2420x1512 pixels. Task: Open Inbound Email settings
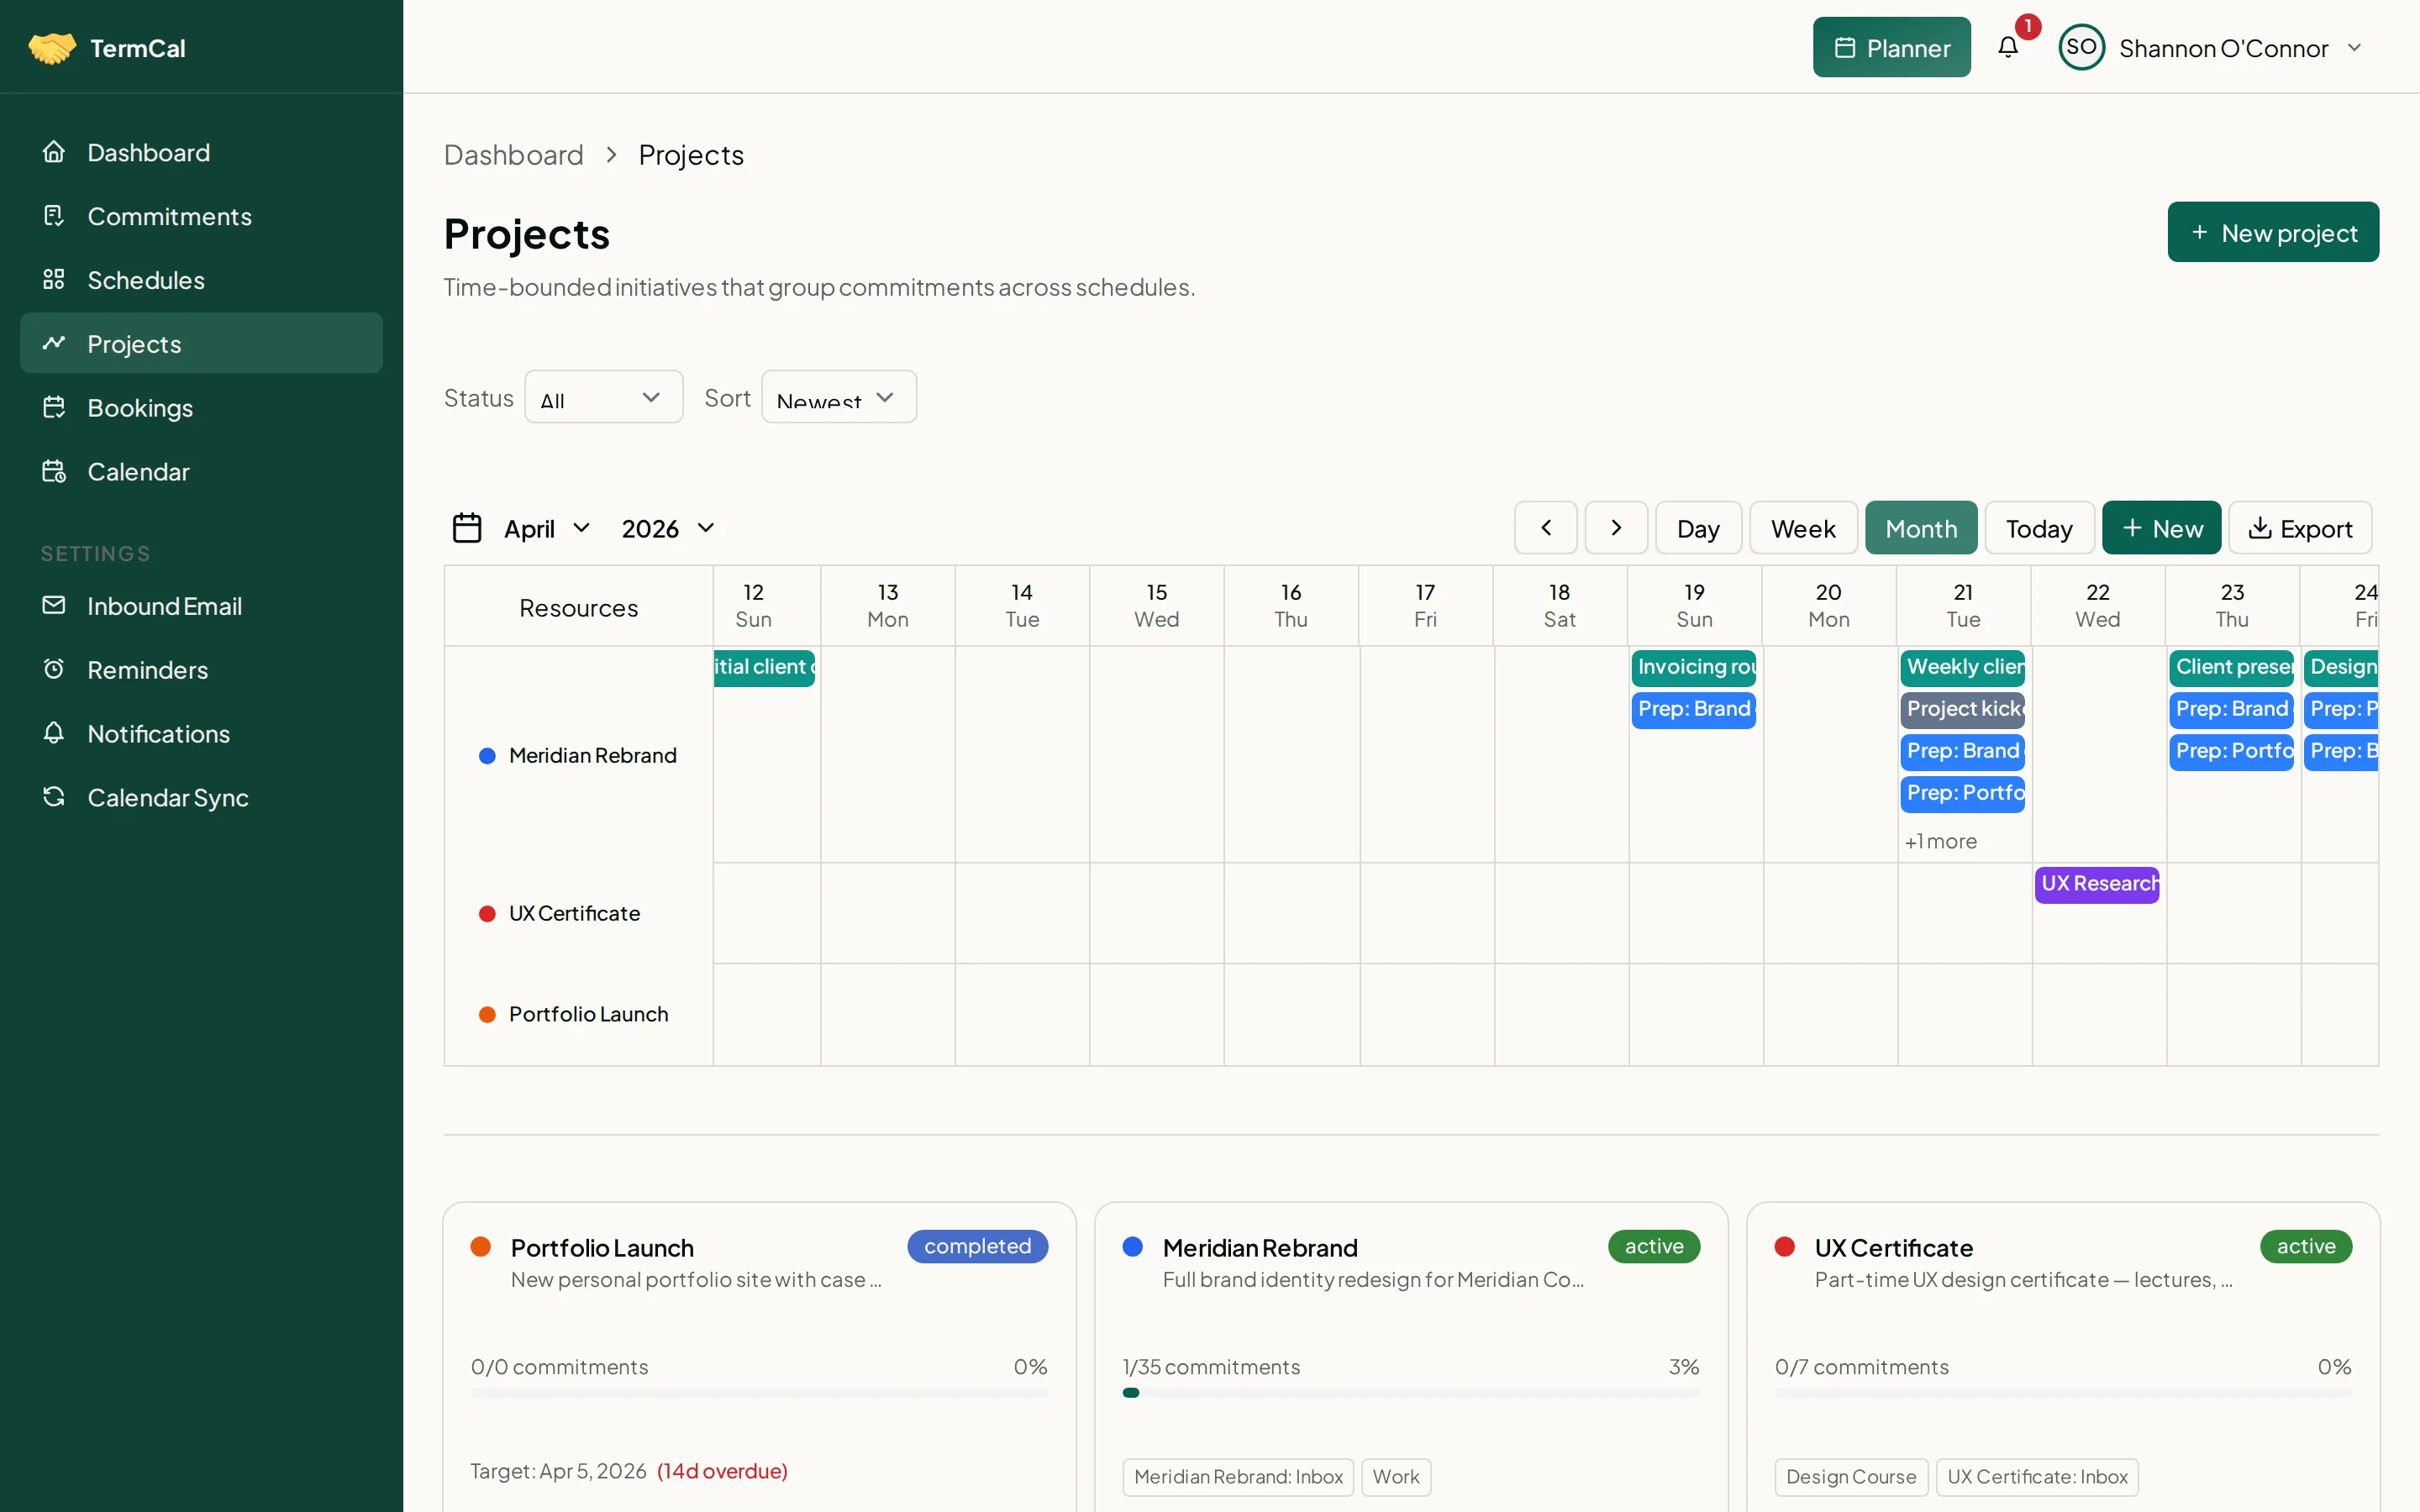(x=201, y=605)
